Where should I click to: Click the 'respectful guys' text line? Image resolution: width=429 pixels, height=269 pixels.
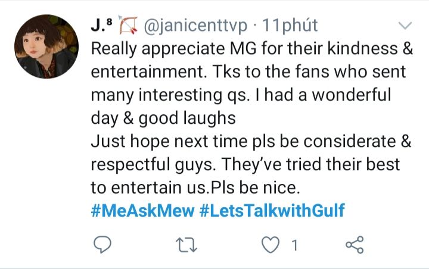point(245,165)
